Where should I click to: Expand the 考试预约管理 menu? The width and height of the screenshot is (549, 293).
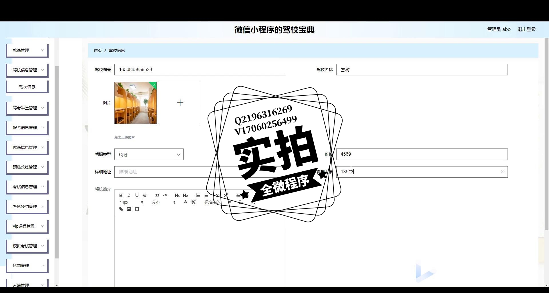pos(27,206)
